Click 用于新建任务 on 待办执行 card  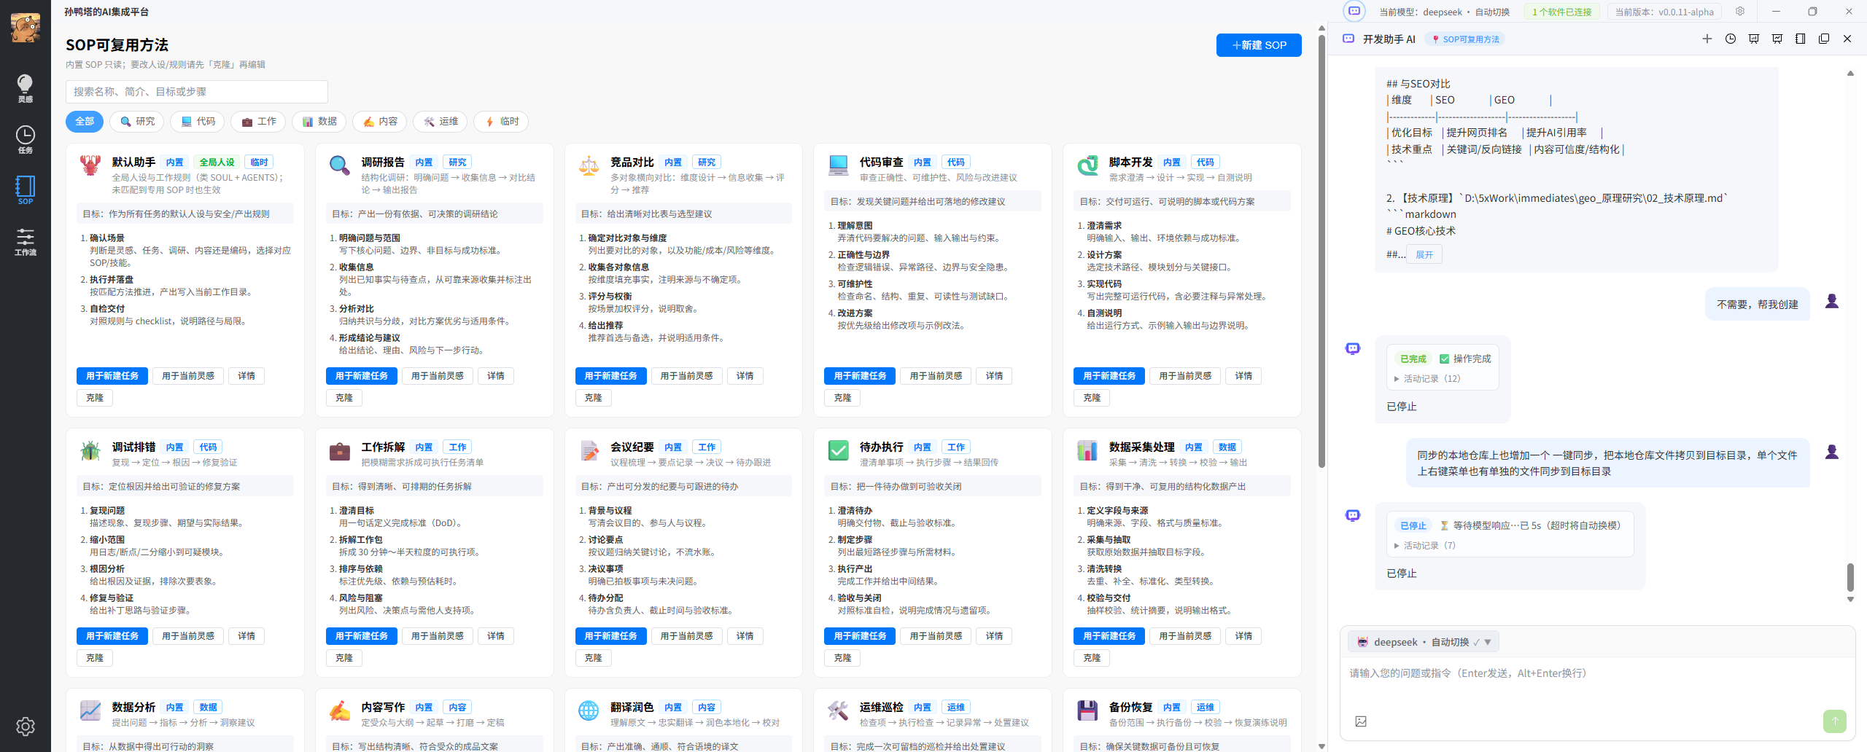860,636
